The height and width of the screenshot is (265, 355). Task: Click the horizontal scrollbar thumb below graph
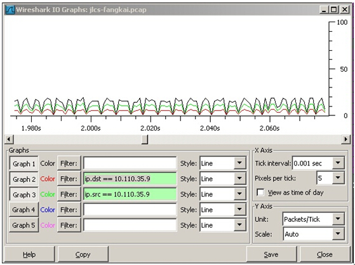145,139
